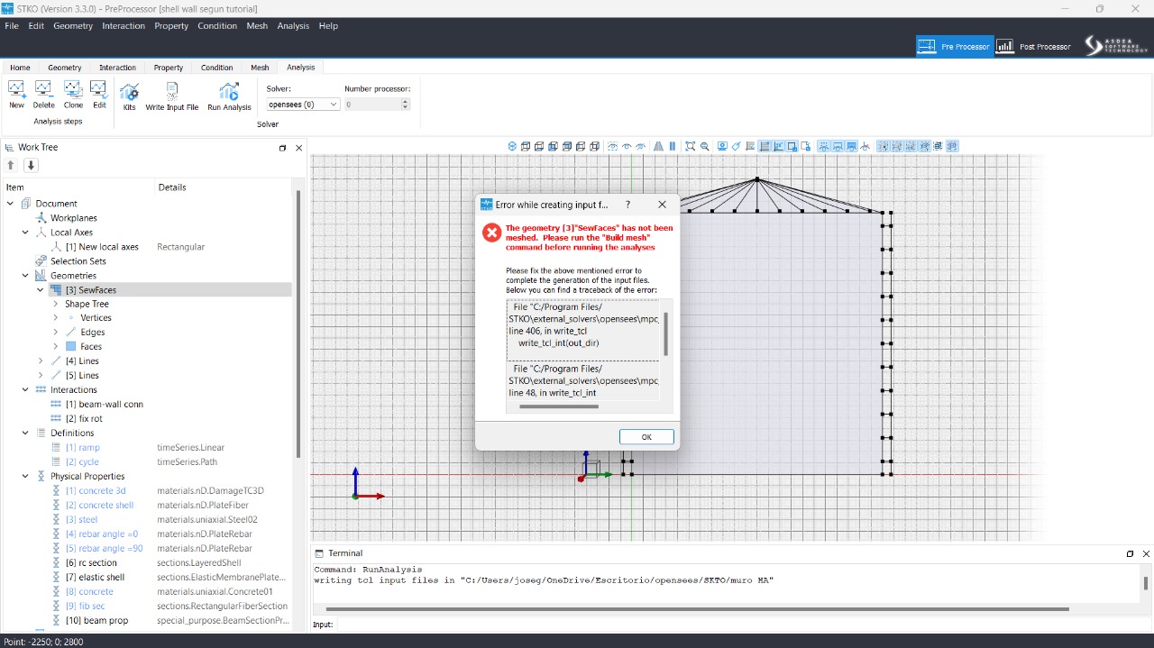1154x648 pixels.
Task: Expand the [4] Lines geometry
Action: [x=41, y=361]
